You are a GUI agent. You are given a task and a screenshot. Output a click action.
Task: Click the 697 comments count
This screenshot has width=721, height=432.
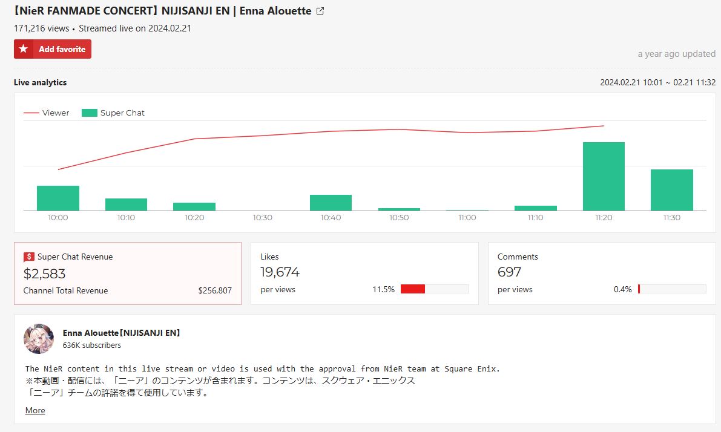(x=510, y=272)
